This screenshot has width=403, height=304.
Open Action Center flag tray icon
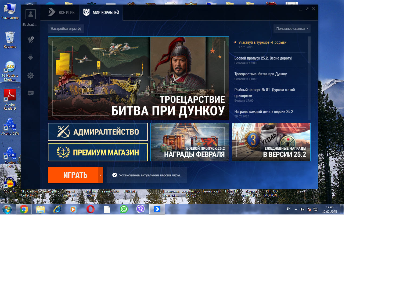point(309,209)
